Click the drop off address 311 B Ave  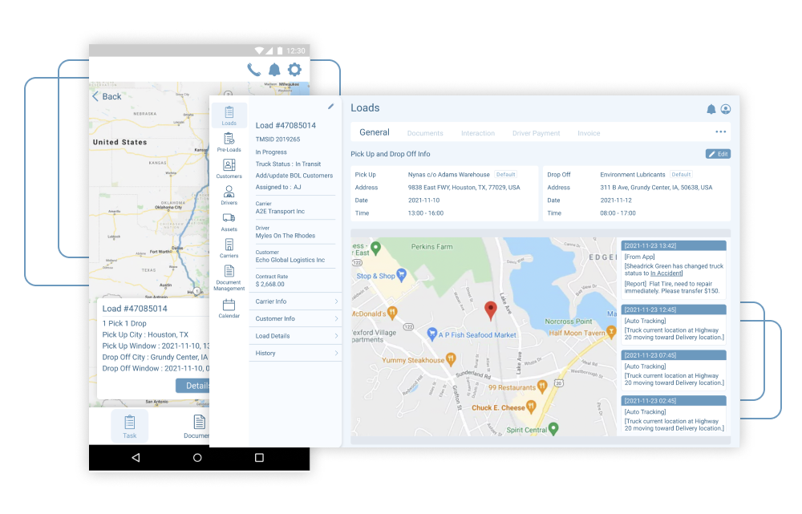(x=656, y=188)
